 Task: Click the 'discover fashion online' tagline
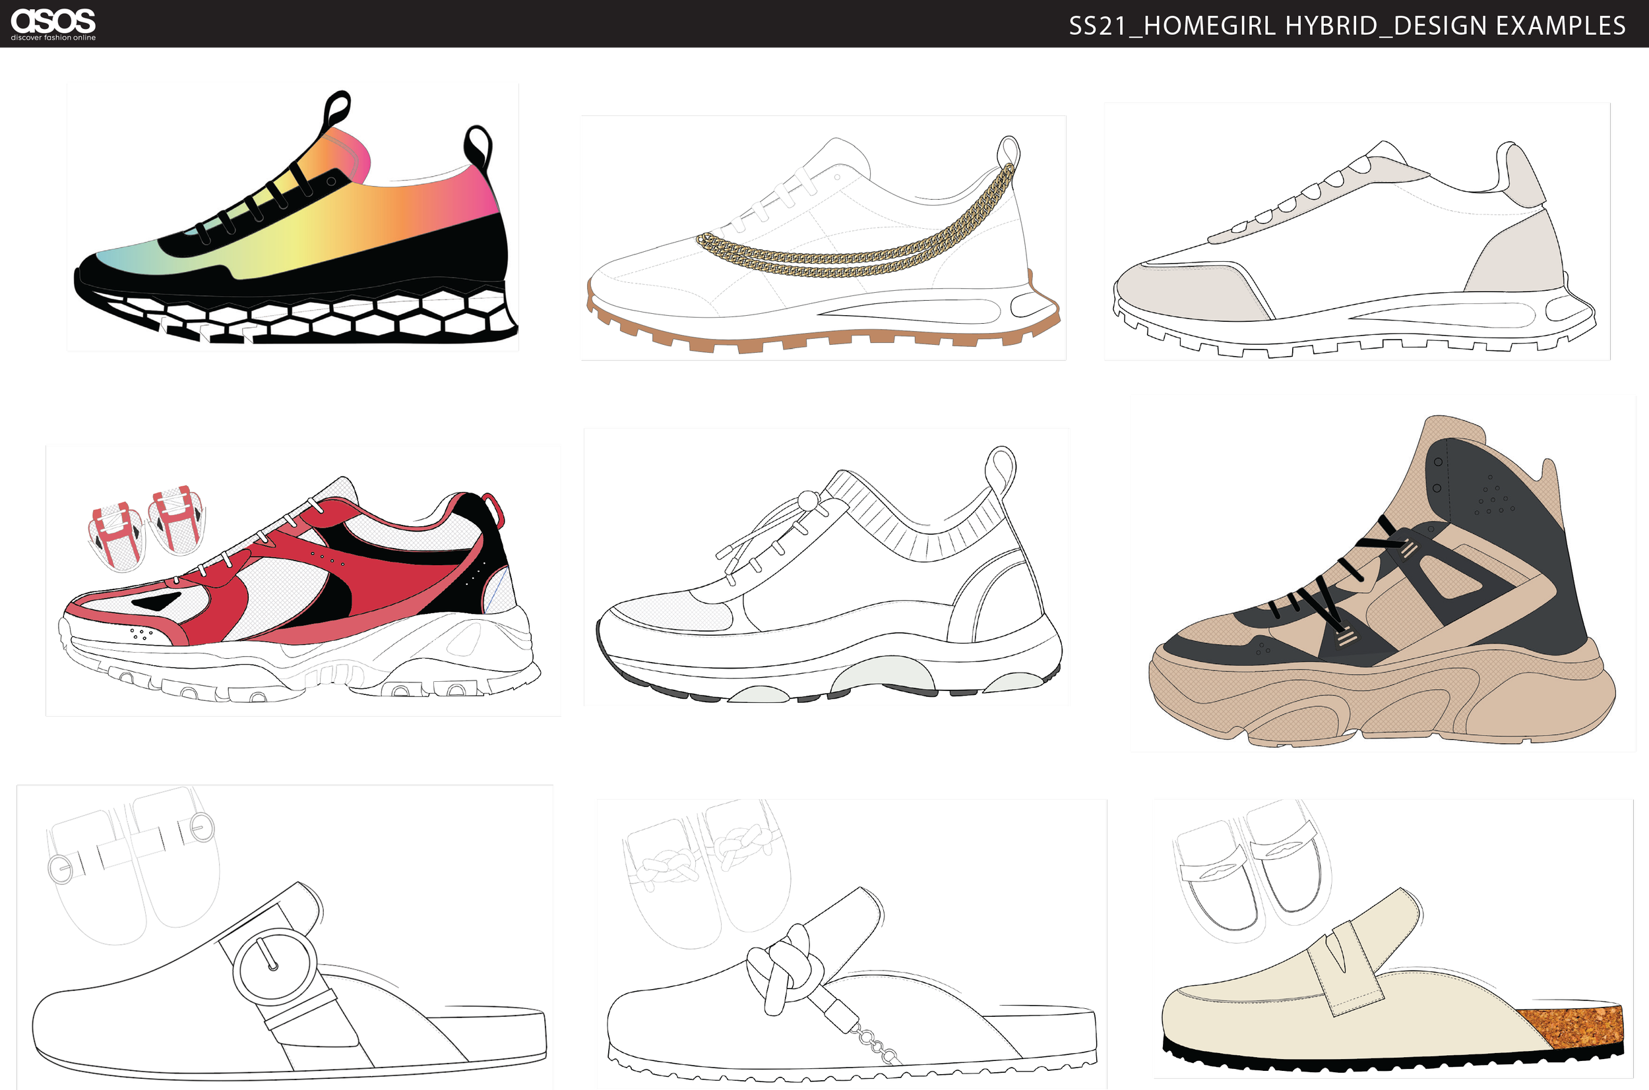point(53,38)
